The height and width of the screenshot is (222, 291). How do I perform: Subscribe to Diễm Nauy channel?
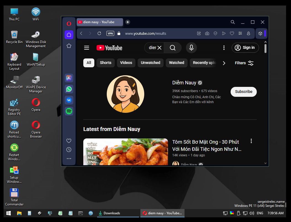point(244,92)
